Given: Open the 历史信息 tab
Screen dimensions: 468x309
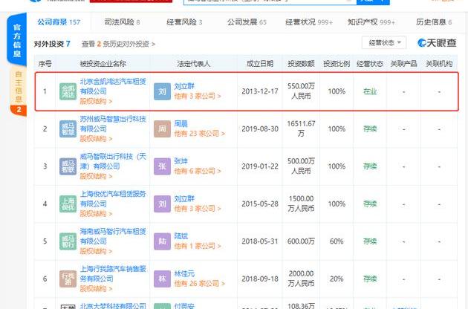Looking at the screenshot, I should [434, 22].
